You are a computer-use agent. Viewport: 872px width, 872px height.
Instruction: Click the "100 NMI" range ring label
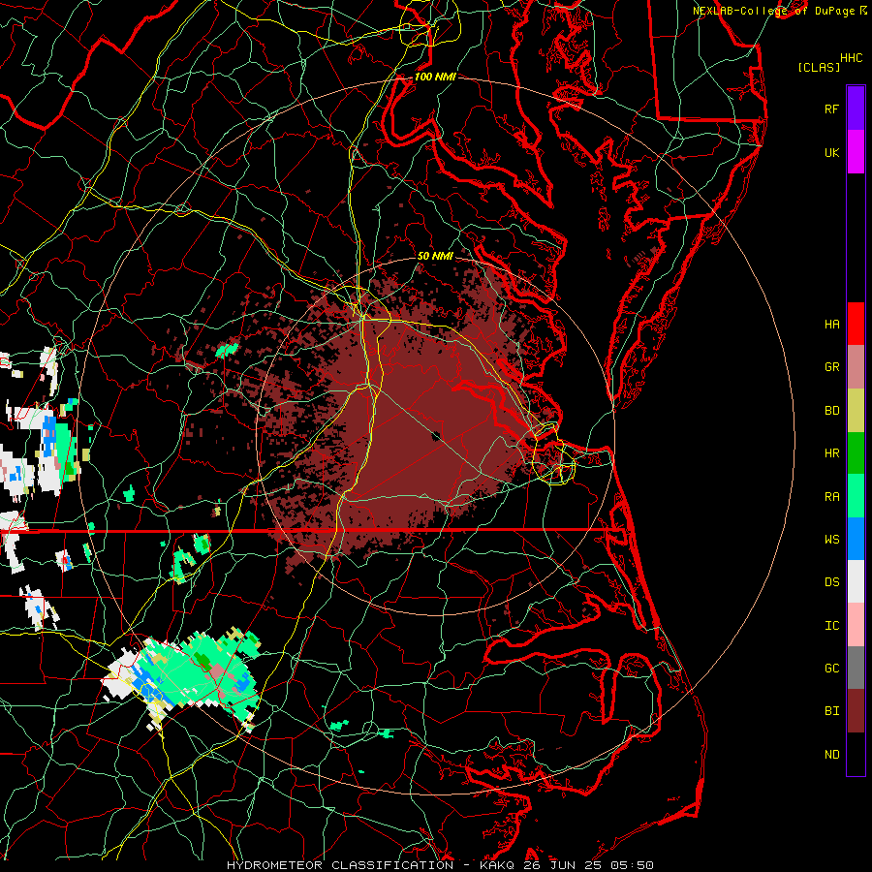click(x=435, y=77)
